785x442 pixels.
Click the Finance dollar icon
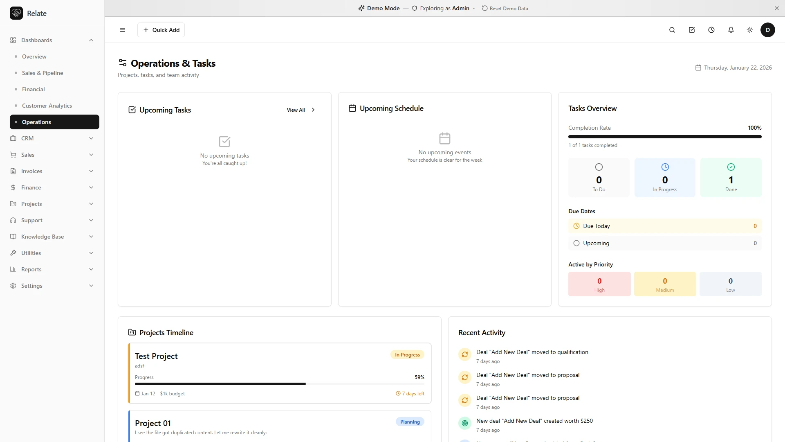click(x=13, y=187)
